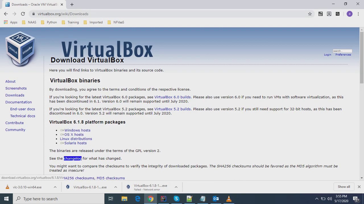Open the gray notepad-style taskbar app

click(202, 199)
